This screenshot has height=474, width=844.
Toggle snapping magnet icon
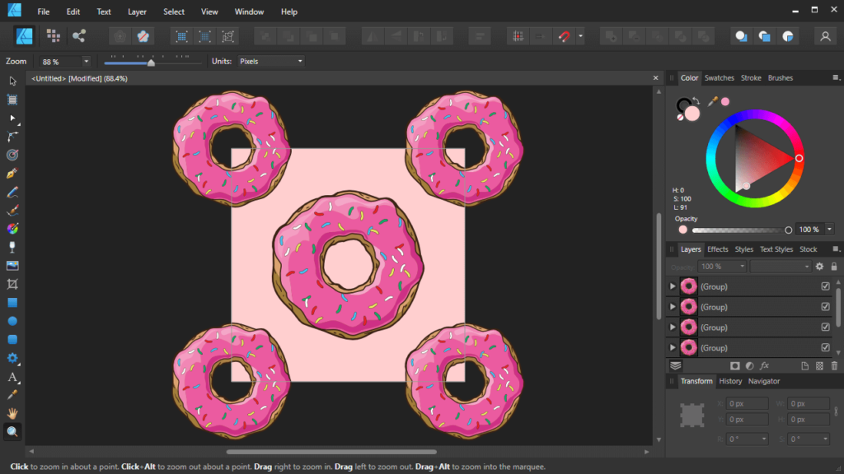point(564,36)
